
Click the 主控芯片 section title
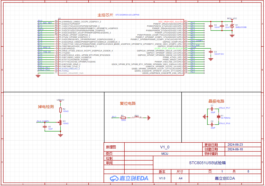(x=105, y=15)
